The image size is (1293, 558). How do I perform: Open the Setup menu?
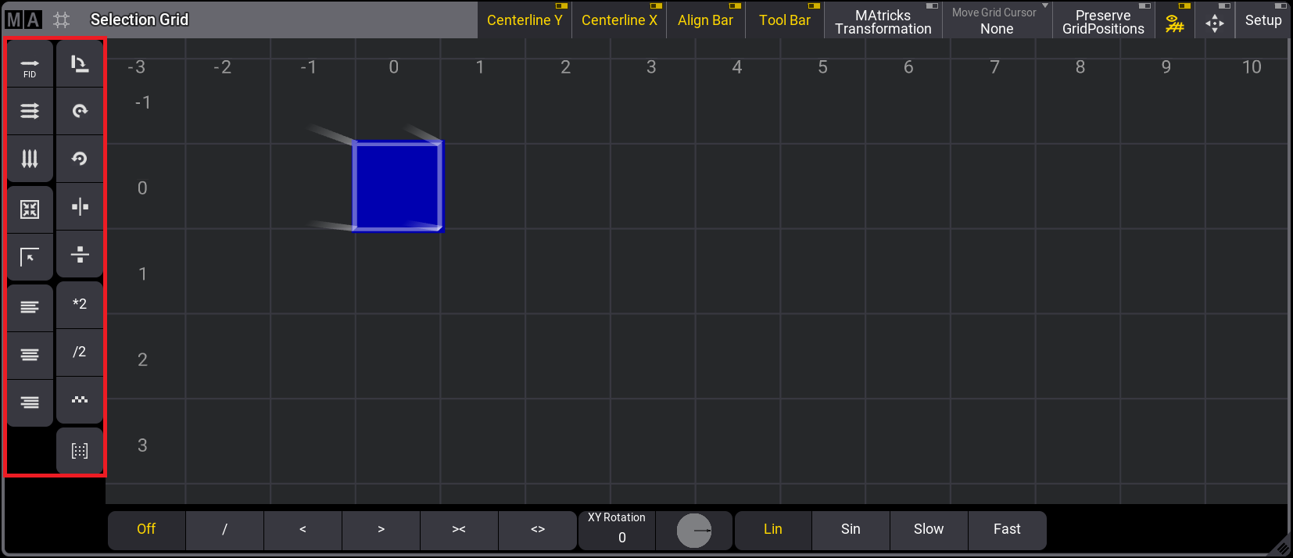click(x=1263, y=20)
